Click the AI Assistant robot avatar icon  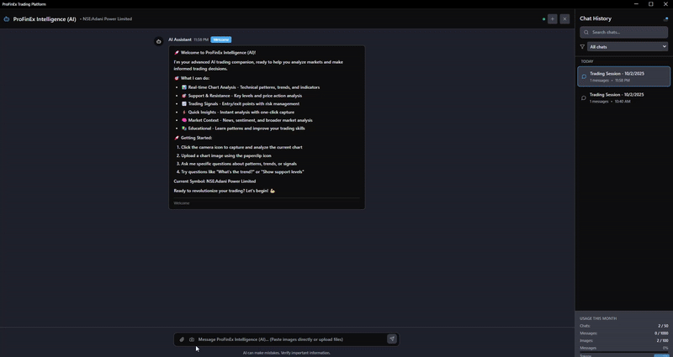click(x=159, y=40)
